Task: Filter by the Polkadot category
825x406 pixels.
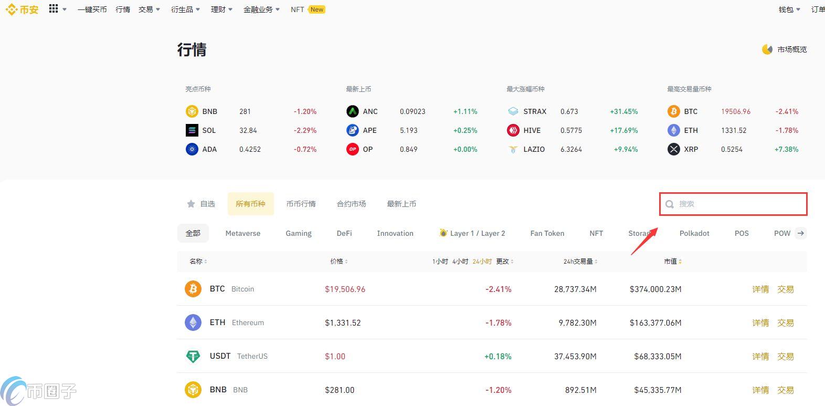Action: 694,233
